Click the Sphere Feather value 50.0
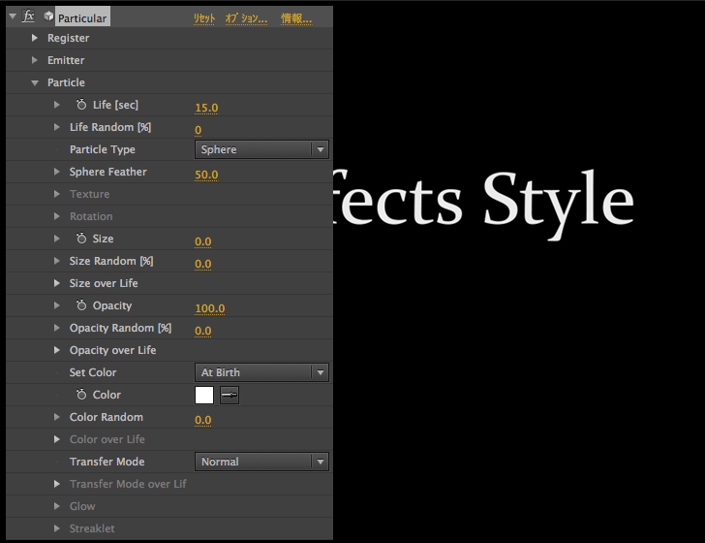705x543 pixels. click(206, 175)
